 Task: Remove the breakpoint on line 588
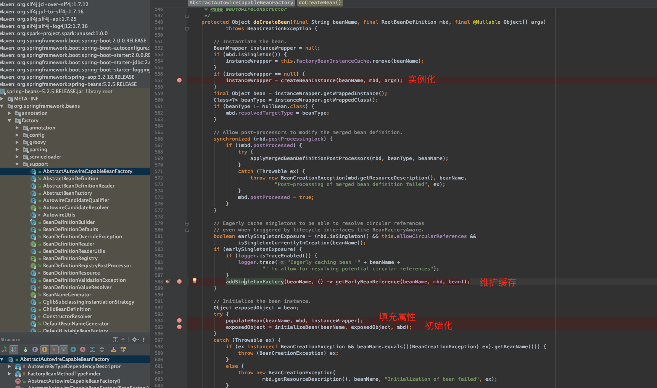tap(179, 281)
